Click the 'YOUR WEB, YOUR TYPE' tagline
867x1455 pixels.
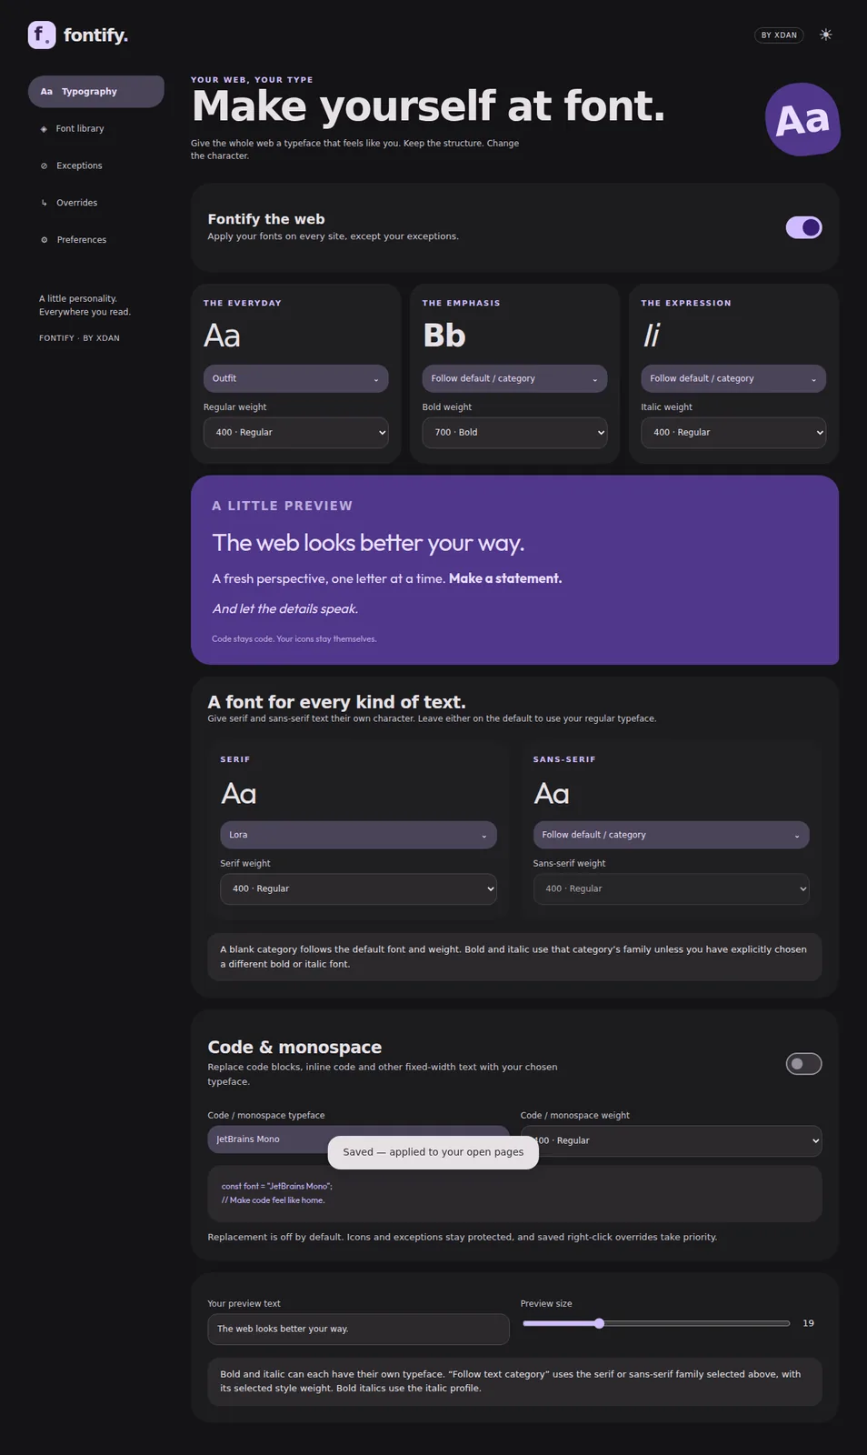pos(252,80)
